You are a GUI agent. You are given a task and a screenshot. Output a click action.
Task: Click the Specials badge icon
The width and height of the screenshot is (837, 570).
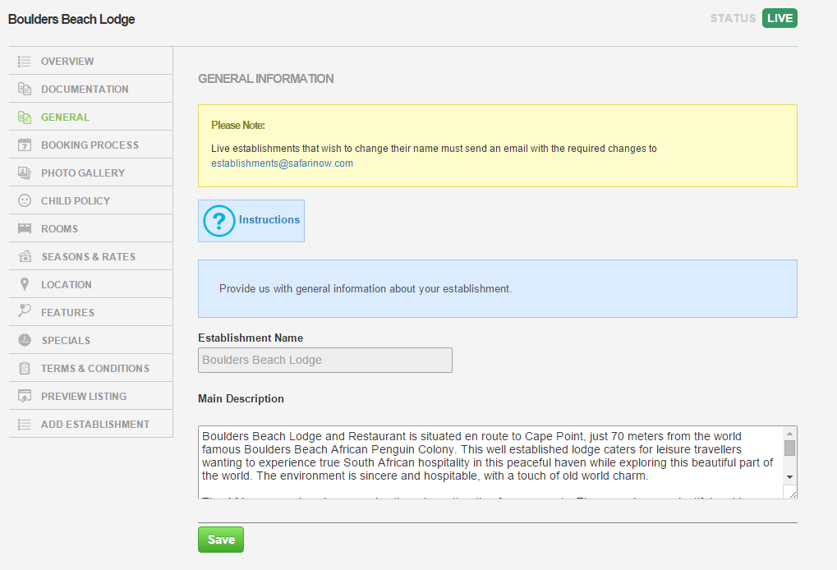click(x=24, y=340)
